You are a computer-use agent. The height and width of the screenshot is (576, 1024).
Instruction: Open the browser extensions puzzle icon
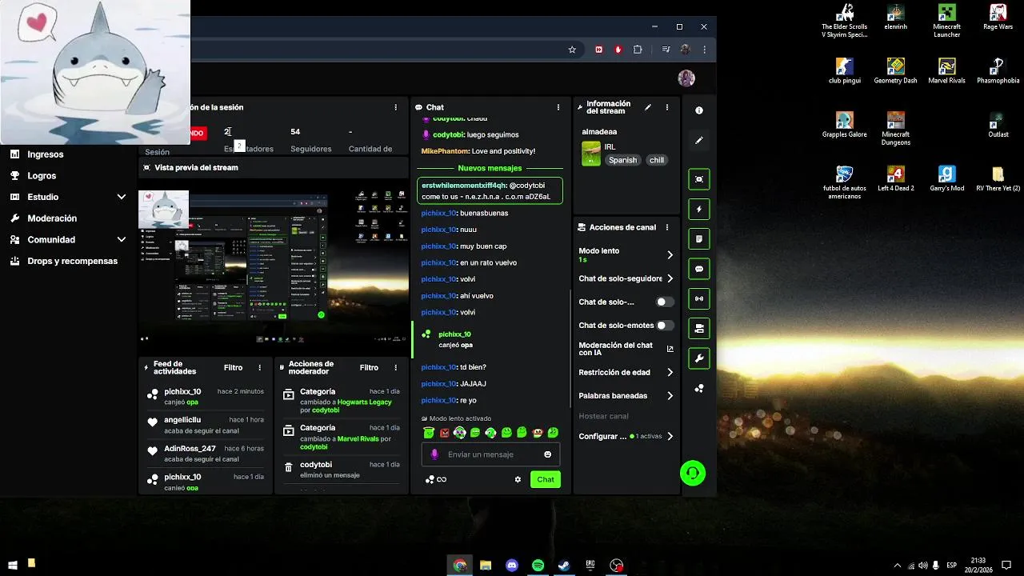coord(638,50)
